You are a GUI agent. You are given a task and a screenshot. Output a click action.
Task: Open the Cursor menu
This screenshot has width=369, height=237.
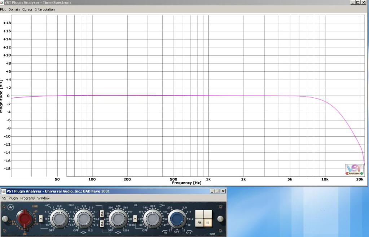[x=27, y=9]
